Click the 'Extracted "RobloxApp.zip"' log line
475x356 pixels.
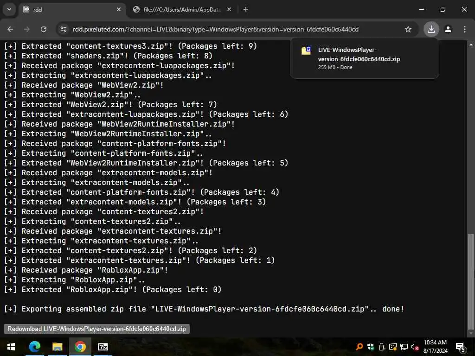[113, 290]
